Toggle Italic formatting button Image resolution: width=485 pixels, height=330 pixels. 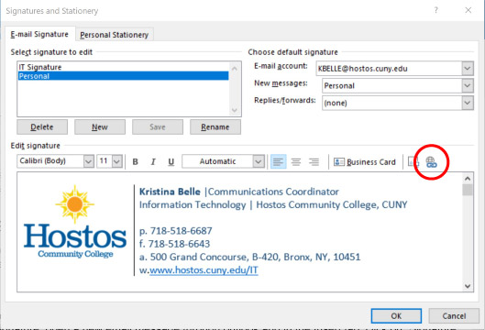pyautogui.click(x=153, y=161)
